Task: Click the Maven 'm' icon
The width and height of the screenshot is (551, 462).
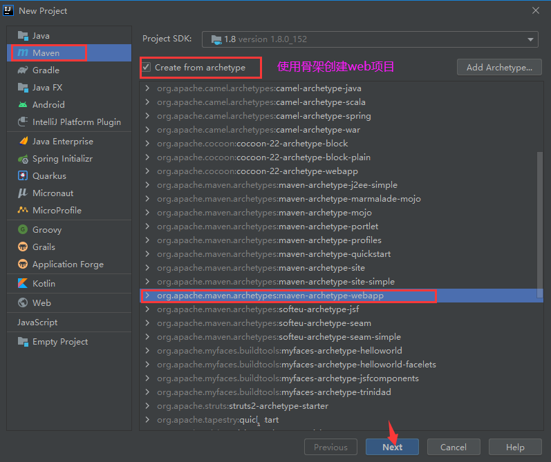Action: (x=23, y=52)
